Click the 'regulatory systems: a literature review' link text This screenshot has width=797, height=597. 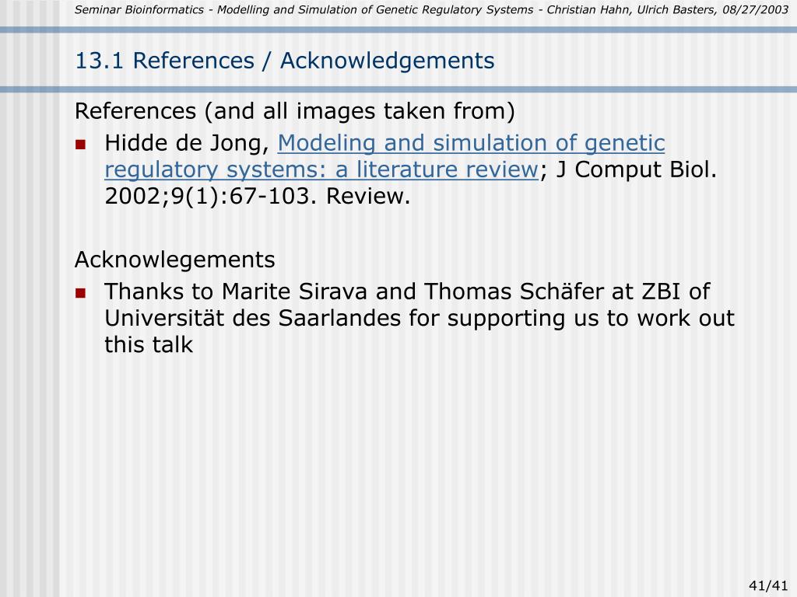[321, 169]
